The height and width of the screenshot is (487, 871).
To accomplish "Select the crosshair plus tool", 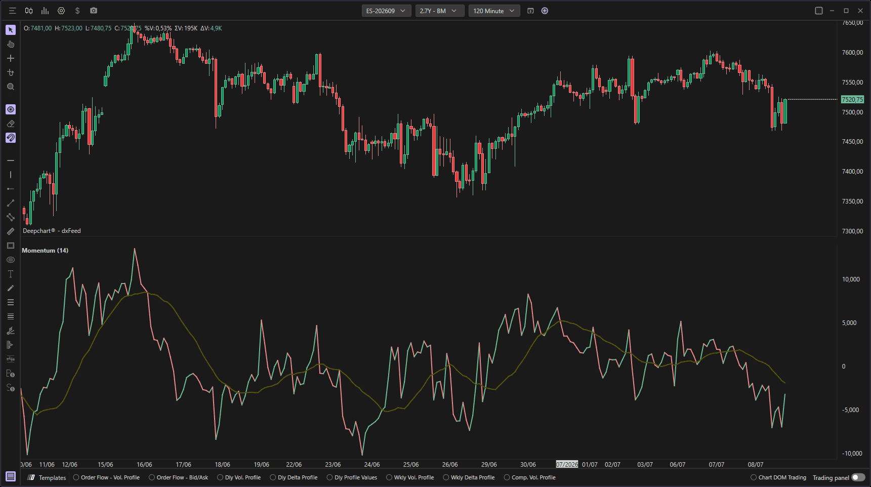I will 11,58.
